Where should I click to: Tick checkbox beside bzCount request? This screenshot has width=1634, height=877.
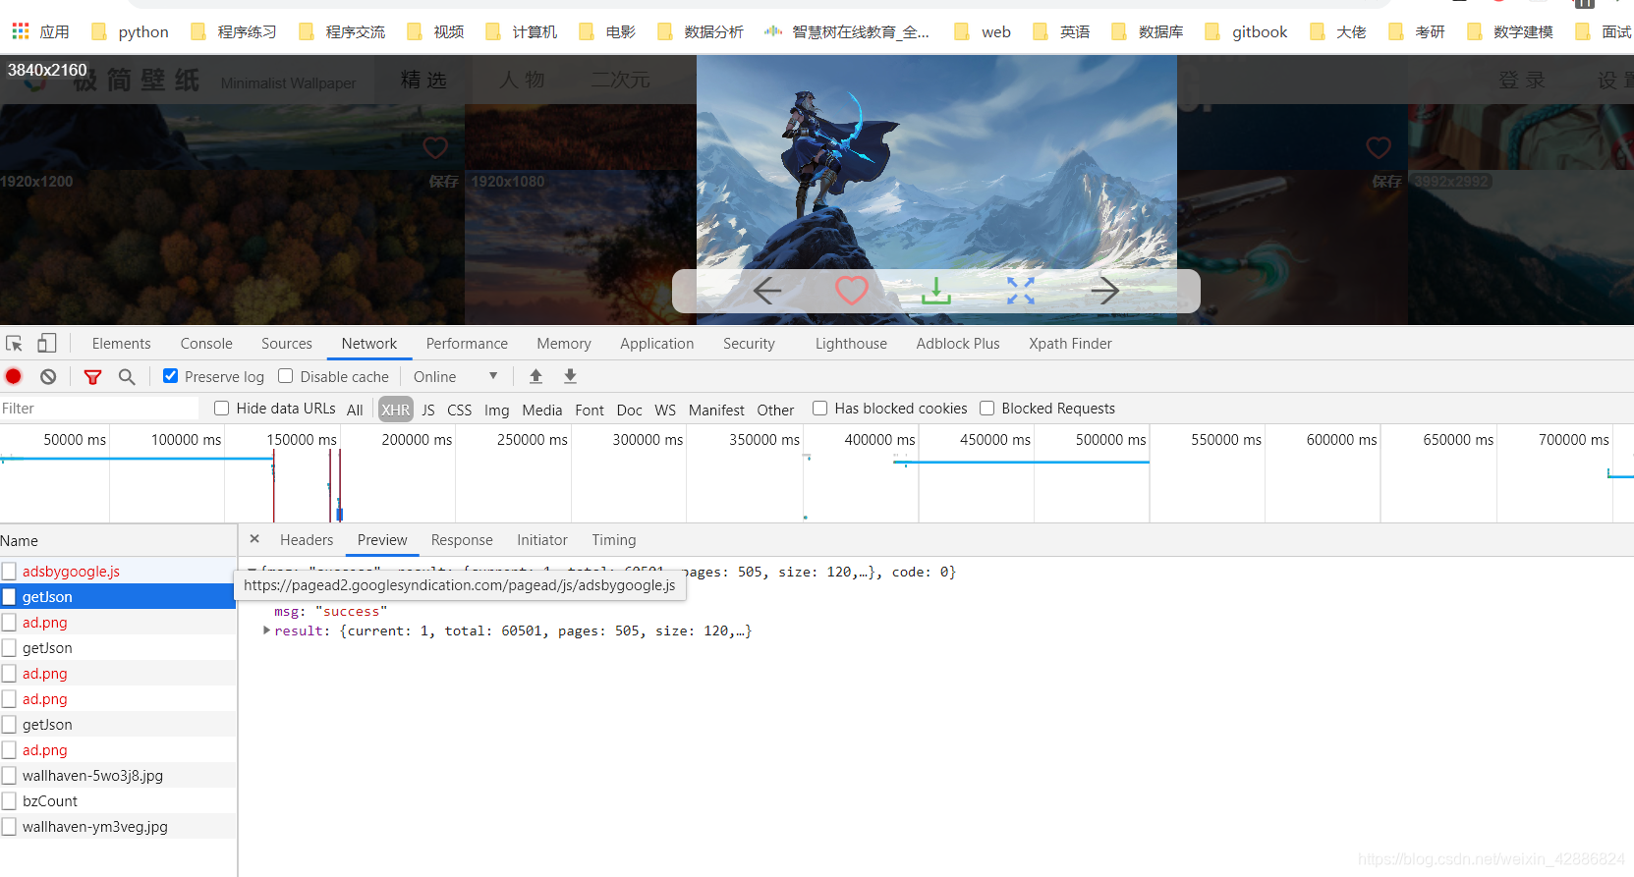click(9, 801)
